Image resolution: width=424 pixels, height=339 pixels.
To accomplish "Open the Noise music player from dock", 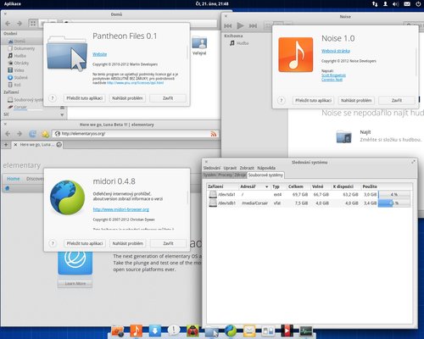I will click(136, 331).
